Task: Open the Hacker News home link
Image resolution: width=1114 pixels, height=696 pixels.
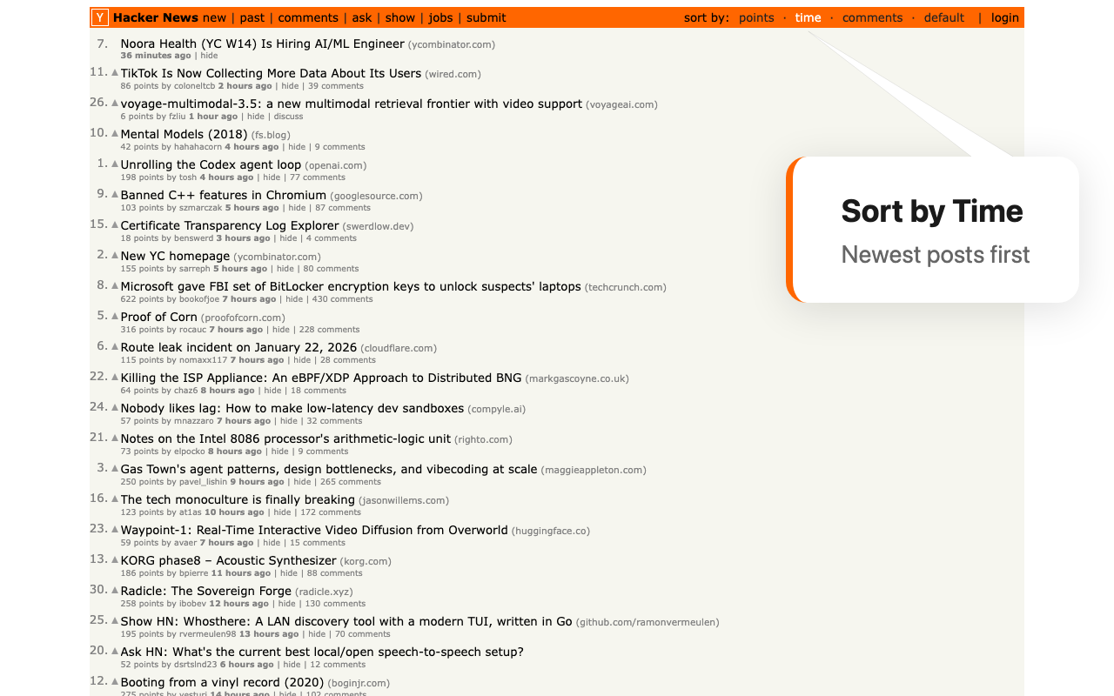Action: (156, 17)
